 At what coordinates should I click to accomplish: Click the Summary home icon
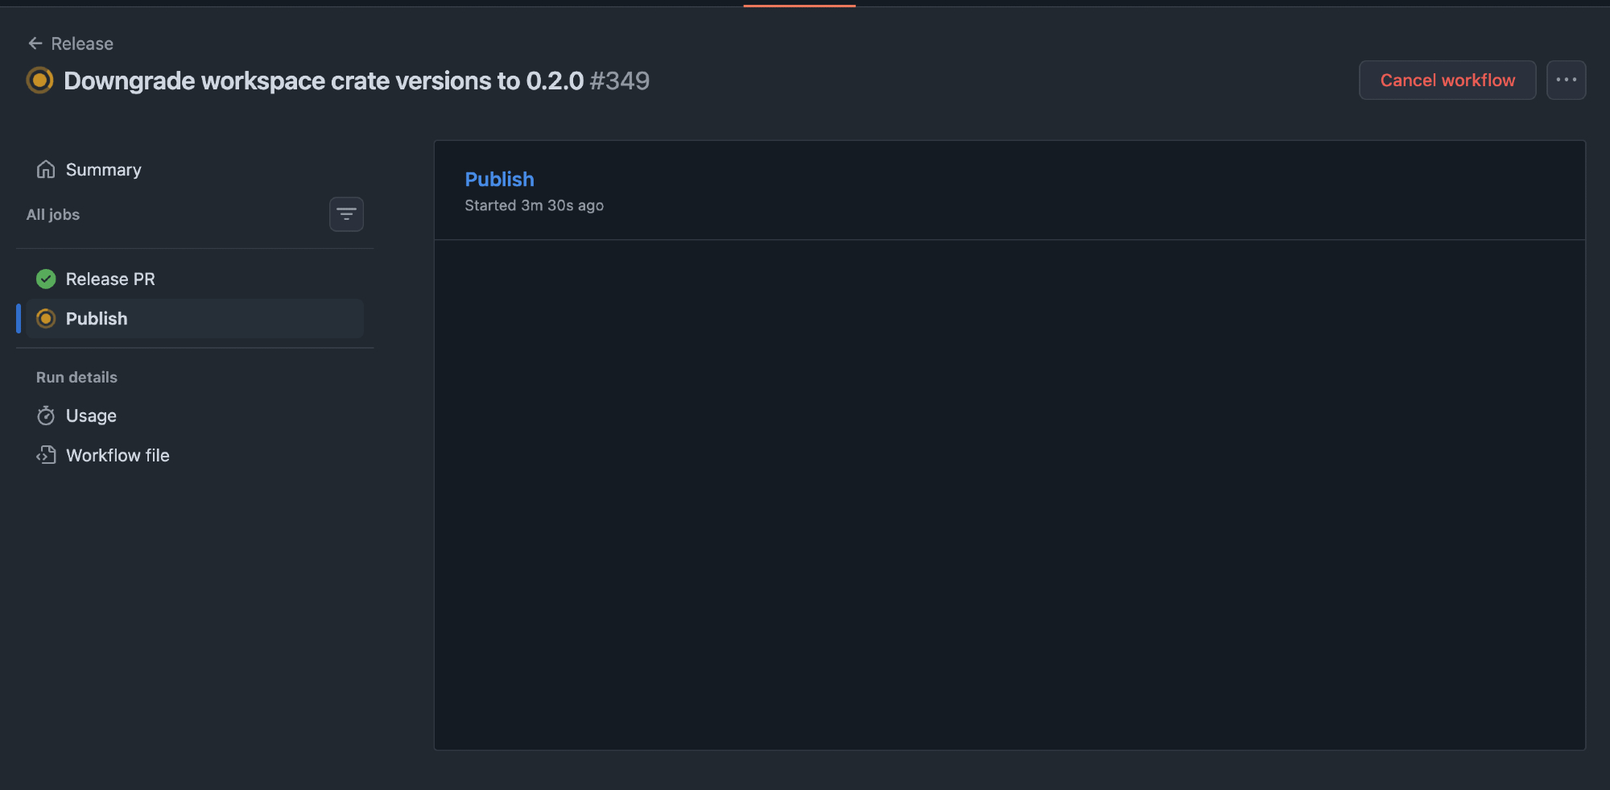46,170
